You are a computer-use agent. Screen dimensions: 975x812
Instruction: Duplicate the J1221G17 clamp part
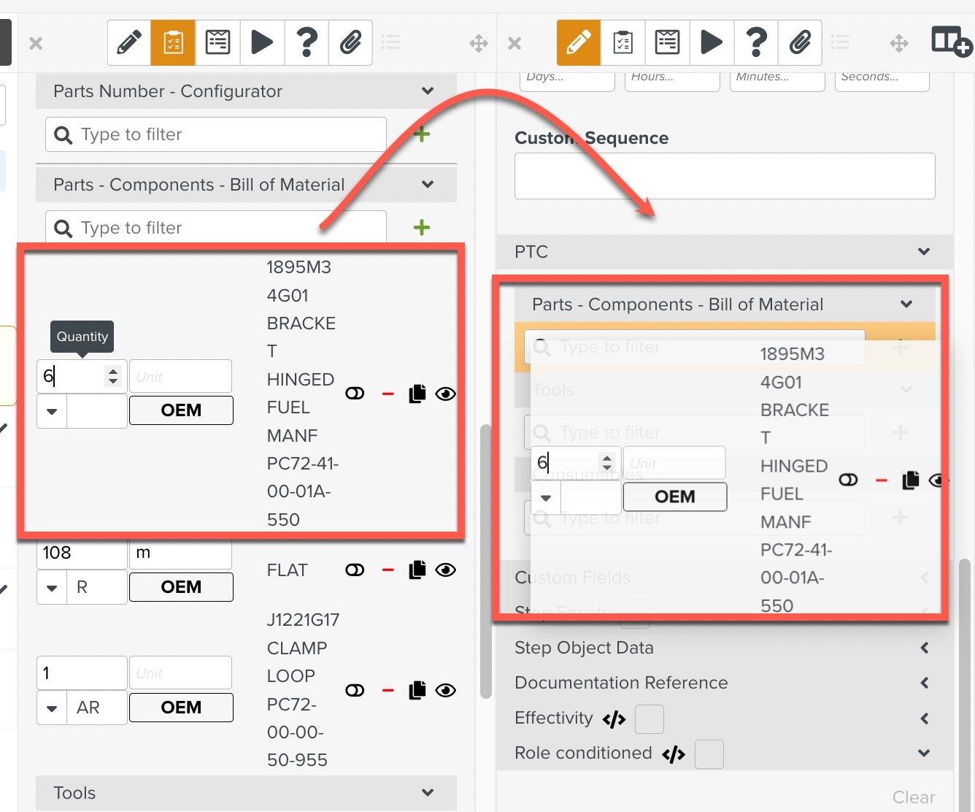coord(417,690)
